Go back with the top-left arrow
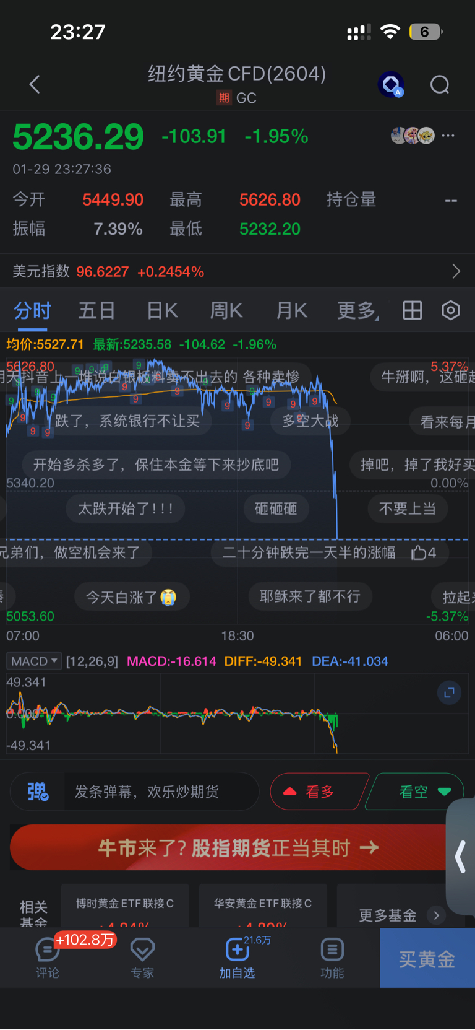 tap(35, 84)
